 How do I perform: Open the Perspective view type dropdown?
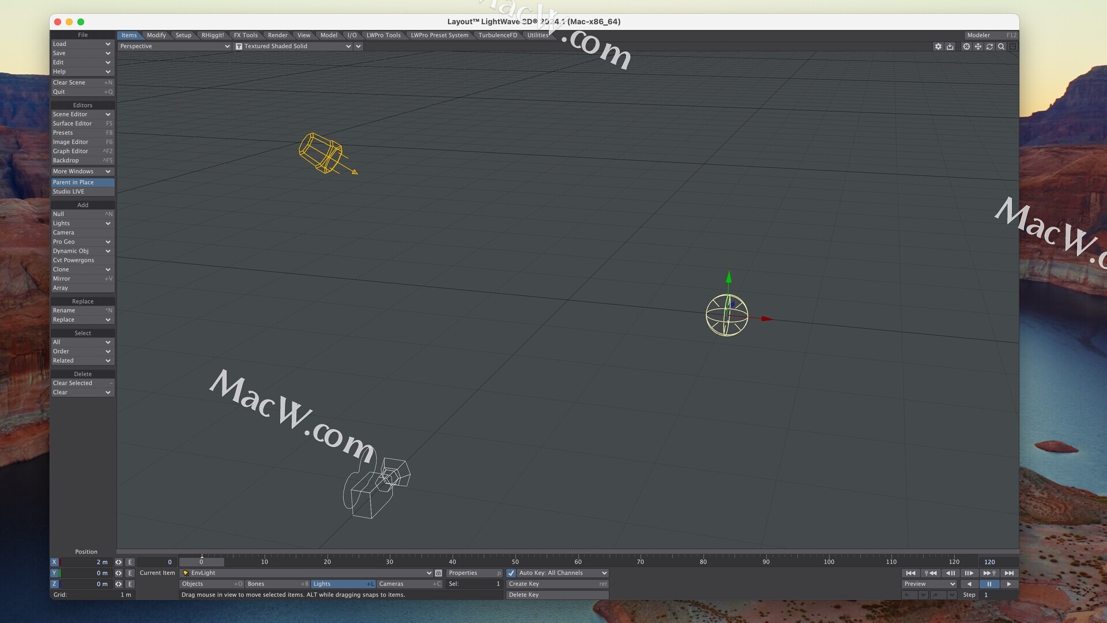[174, 46]
